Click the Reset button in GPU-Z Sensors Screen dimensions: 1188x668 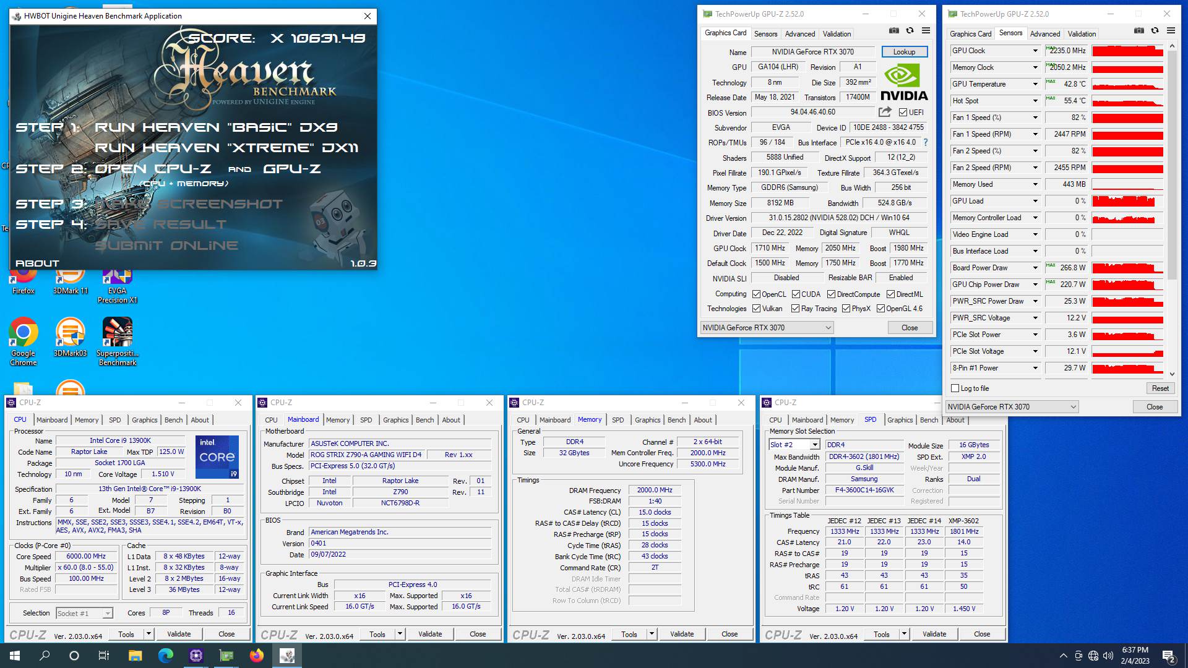point(1160,388)
